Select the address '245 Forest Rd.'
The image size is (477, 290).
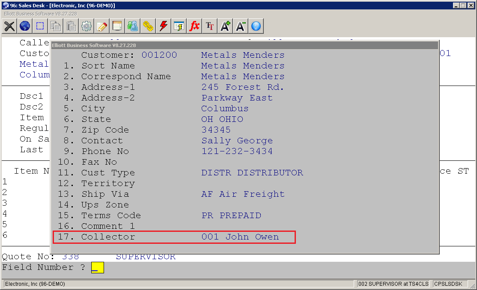pyautogui.click(x=242, y=87)
